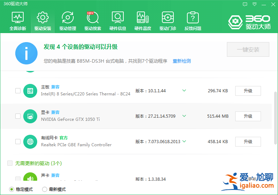Screen dimensions: 278x195
Task: Open 硬件信息 hardware info icon
Action: [x=118, y=17]
